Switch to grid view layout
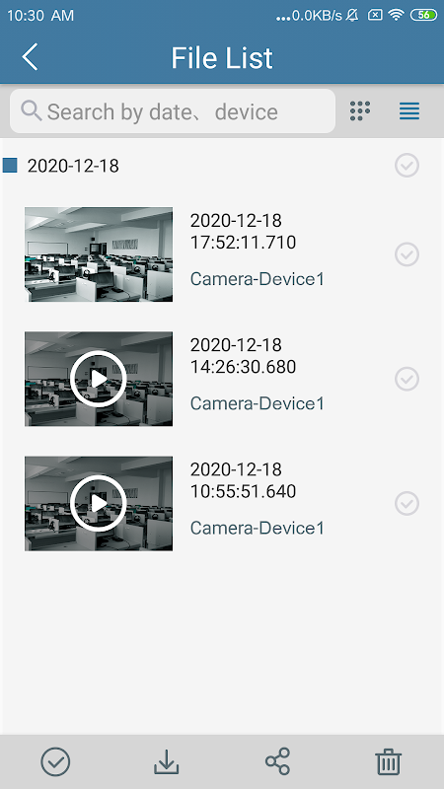Image resolution: width=444 pixels, height=789 pixels. [x=360, y=110]
